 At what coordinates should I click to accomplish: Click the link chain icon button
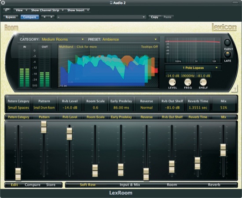[x=7, y=10]
